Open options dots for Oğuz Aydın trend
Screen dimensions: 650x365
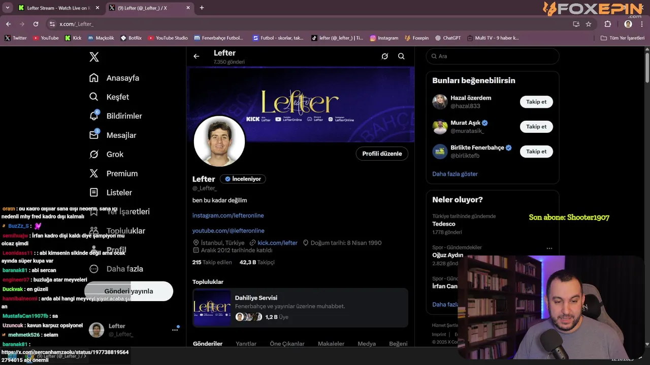(x=549, y=248)
